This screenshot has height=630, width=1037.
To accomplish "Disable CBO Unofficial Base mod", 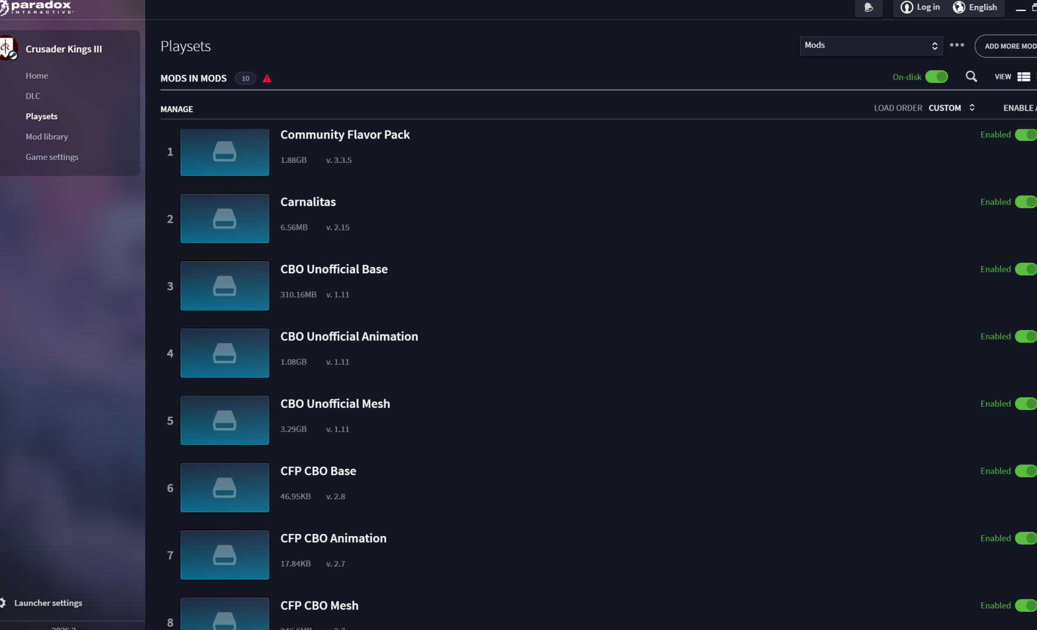I will pos(1026,269).
